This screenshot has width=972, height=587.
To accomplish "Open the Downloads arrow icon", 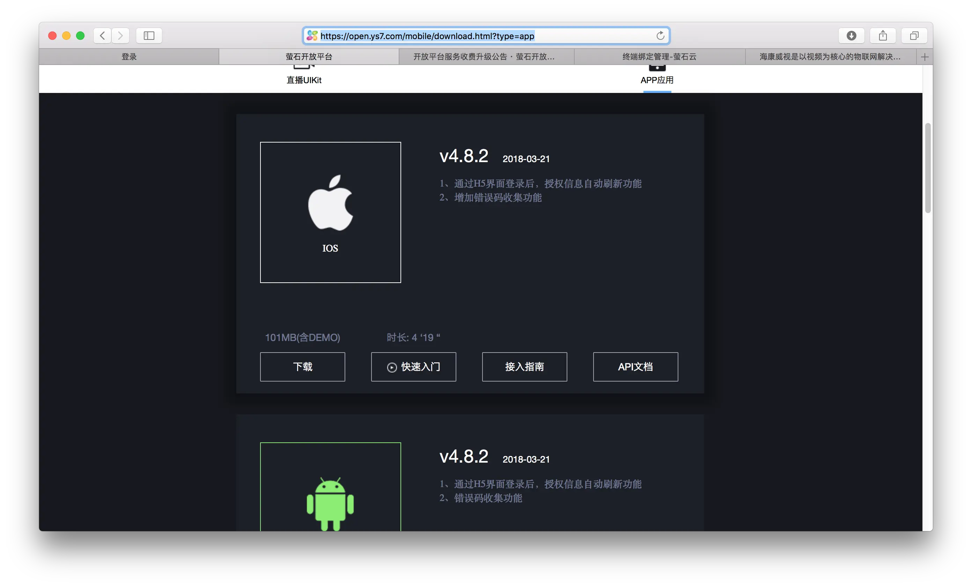I will pyautogui.click(x=851, y=36).
